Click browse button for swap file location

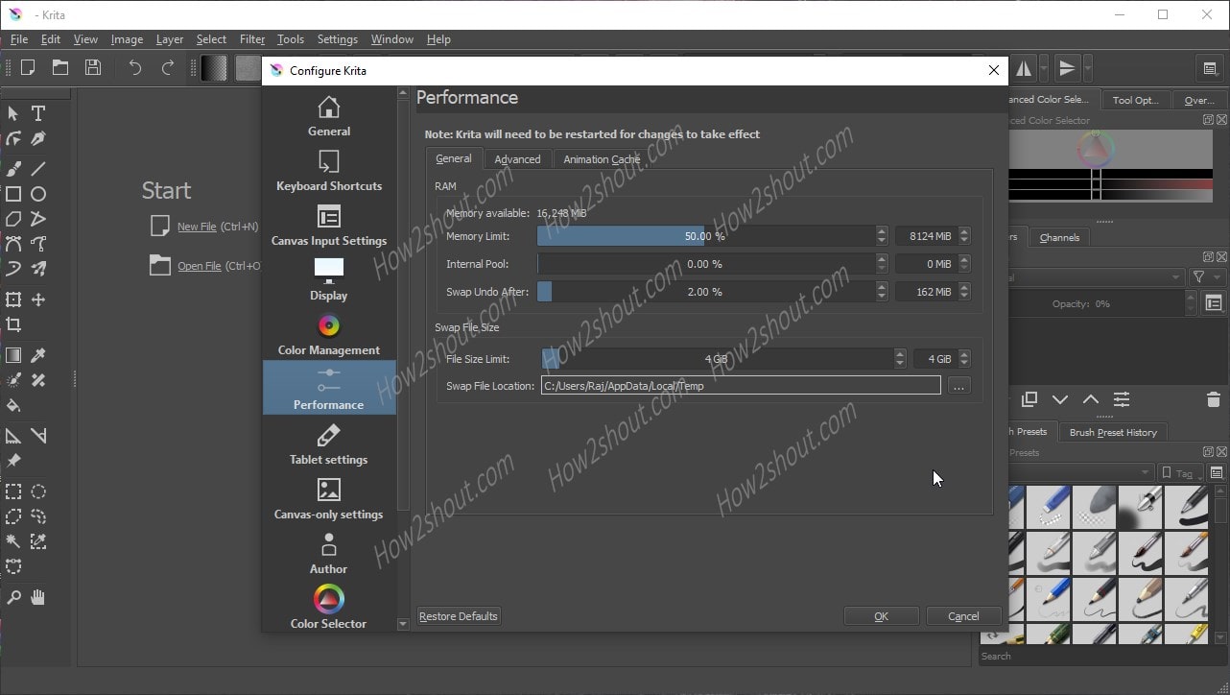(x=959, y=386)
